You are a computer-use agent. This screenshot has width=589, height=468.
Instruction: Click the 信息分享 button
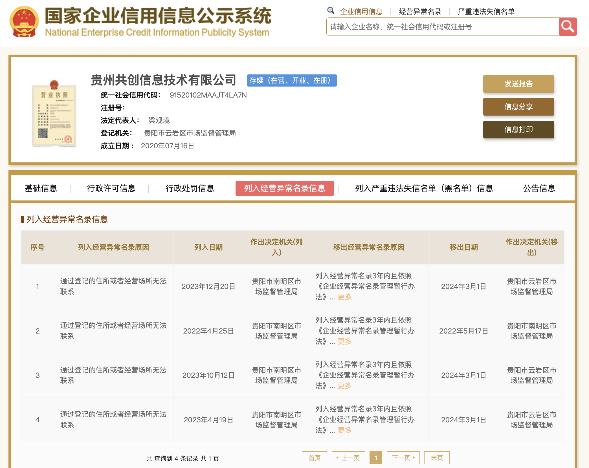point(518,107)
